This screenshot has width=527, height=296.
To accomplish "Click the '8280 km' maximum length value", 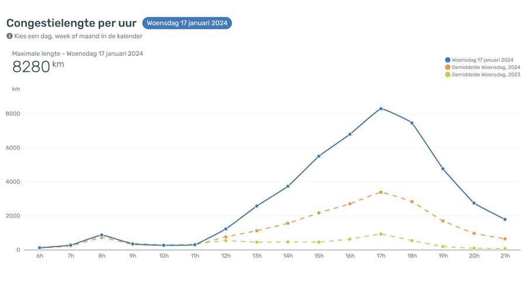I will pyautogui.click(x=37, y=67).
